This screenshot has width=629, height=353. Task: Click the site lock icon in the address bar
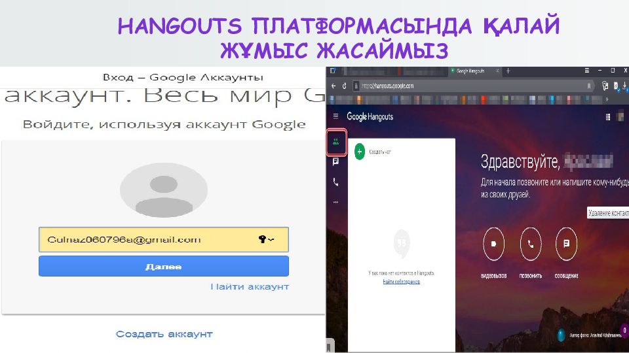356,86
